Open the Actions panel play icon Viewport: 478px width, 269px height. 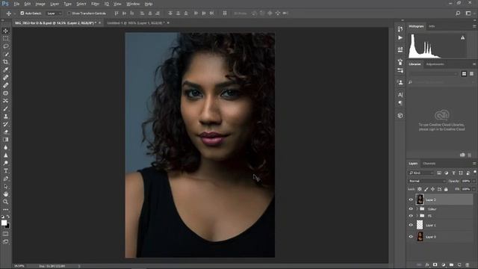tap(400, 38)
